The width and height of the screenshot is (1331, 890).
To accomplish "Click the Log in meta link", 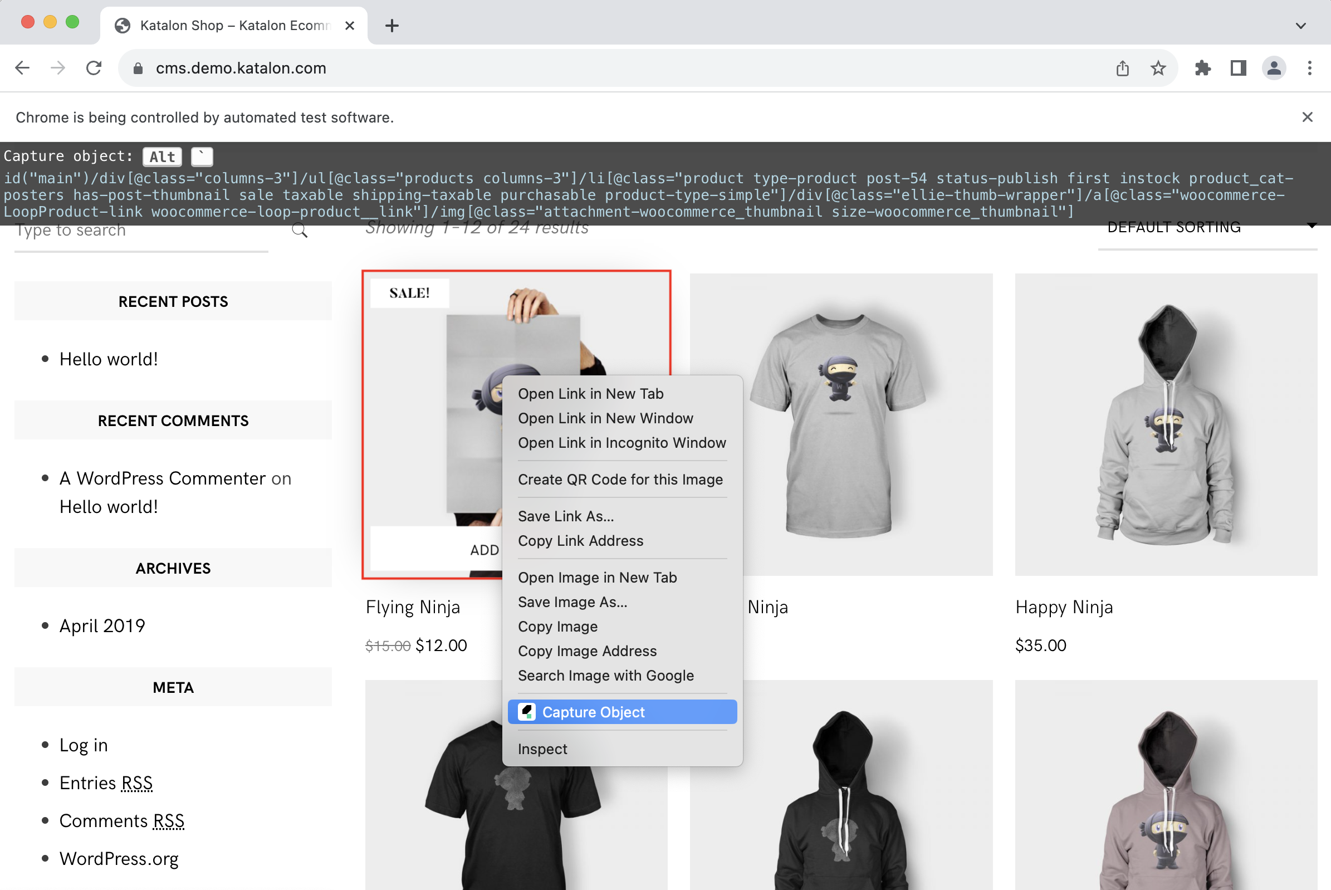I will 84,745.
